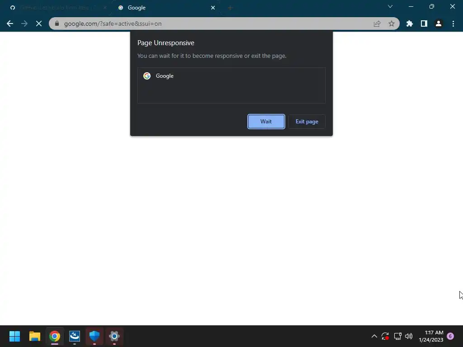Open the gear app in taskbar

[x=114, y=336]
